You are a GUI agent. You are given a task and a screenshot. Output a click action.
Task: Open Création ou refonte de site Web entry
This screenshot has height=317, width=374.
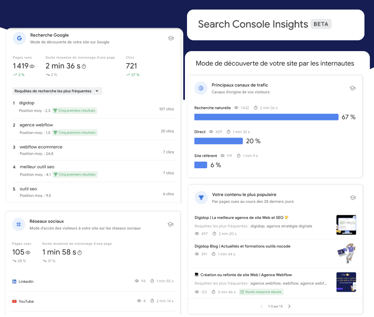(275, 283)
